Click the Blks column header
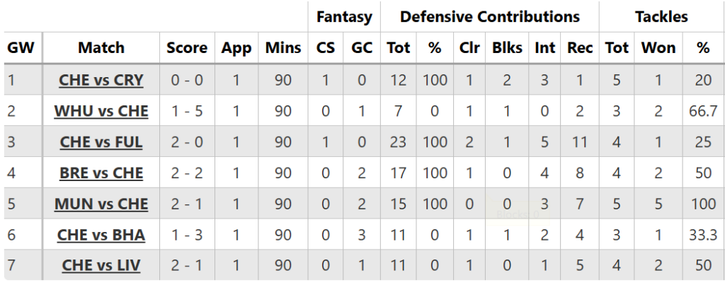The width and height of the screenshot is (725, 285). point(506,48)
